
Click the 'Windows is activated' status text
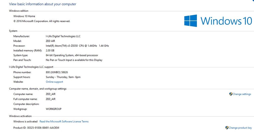(x=25, y=122)
